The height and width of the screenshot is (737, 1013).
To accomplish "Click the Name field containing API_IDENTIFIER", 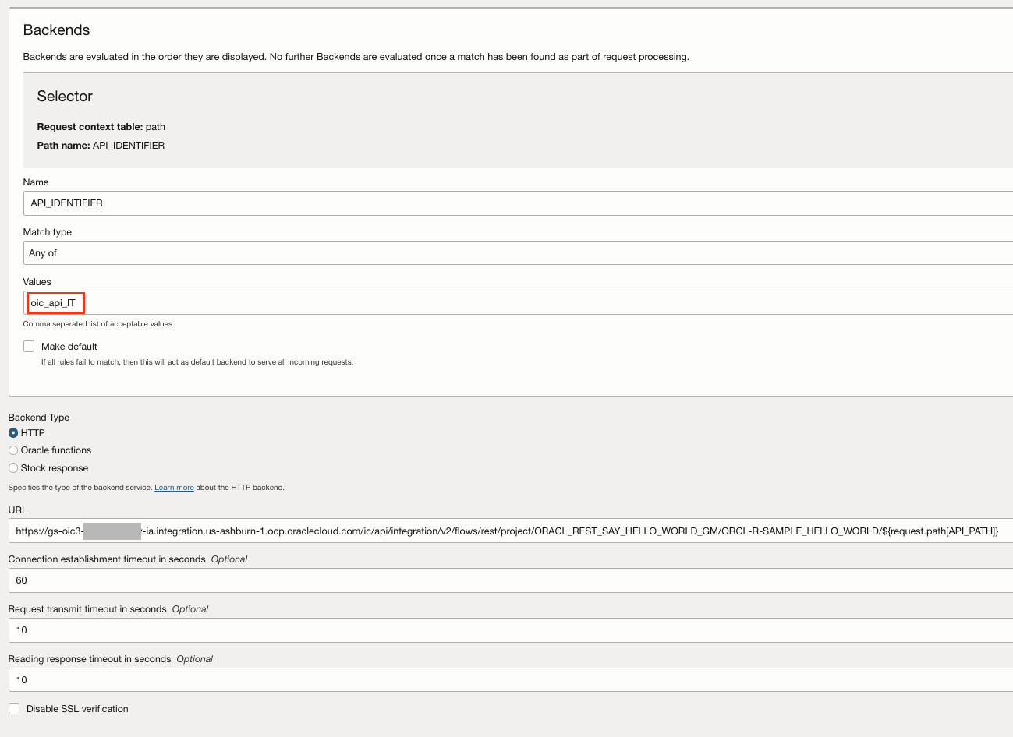I will (507, 203).
